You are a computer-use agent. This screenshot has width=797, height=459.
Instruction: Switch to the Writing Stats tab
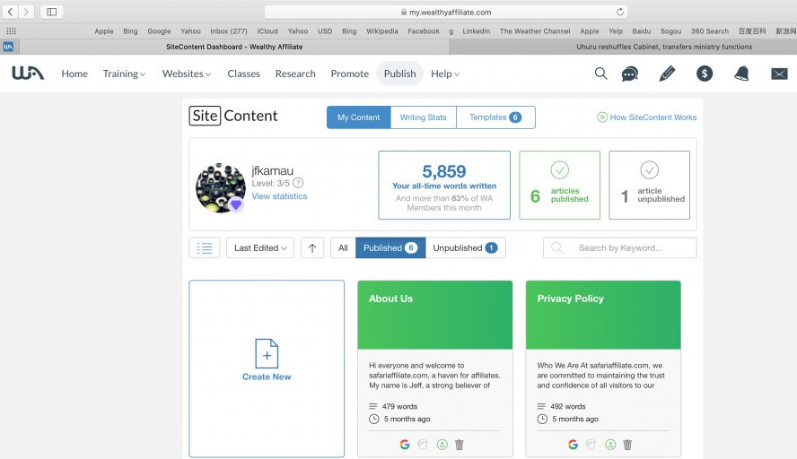click(x=423, y=117)
